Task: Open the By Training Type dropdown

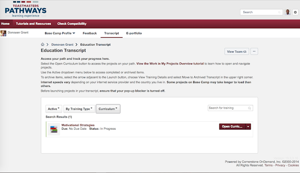Action: 79,109
